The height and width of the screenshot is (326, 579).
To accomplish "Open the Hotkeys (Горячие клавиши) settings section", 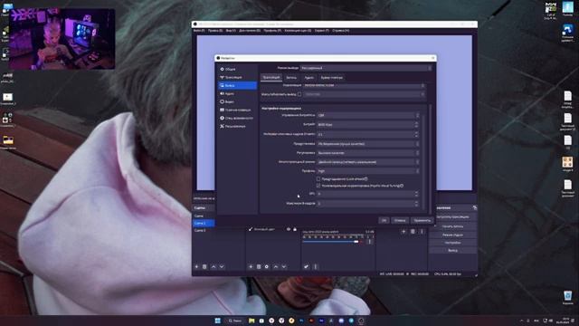I will coord(237,110).
